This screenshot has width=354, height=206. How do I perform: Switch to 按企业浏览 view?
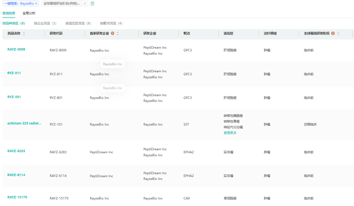click(45, 23)
